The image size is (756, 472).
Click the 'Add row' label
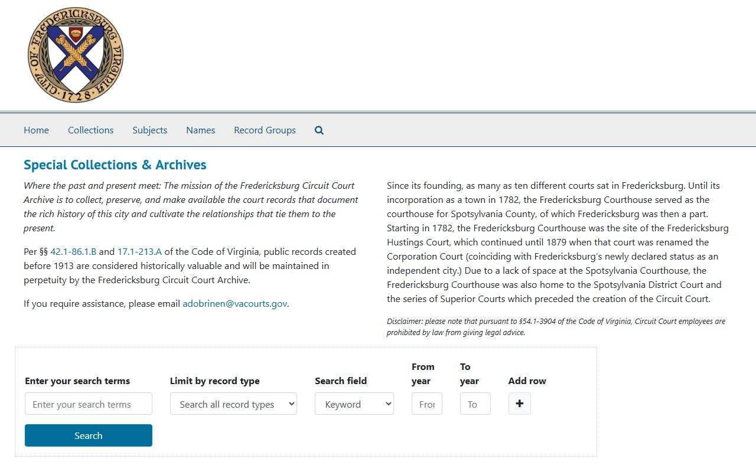click(x=527, y=381)
